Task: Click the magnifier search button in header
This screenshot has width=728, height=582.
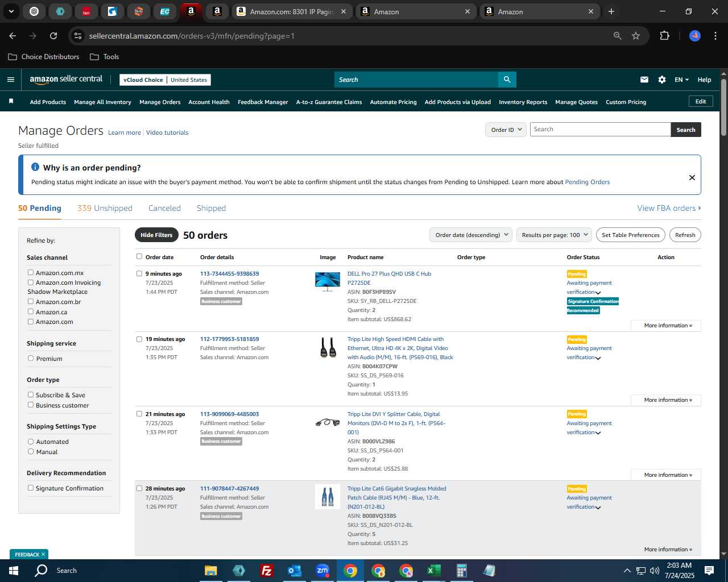Action: click(507, 80)
